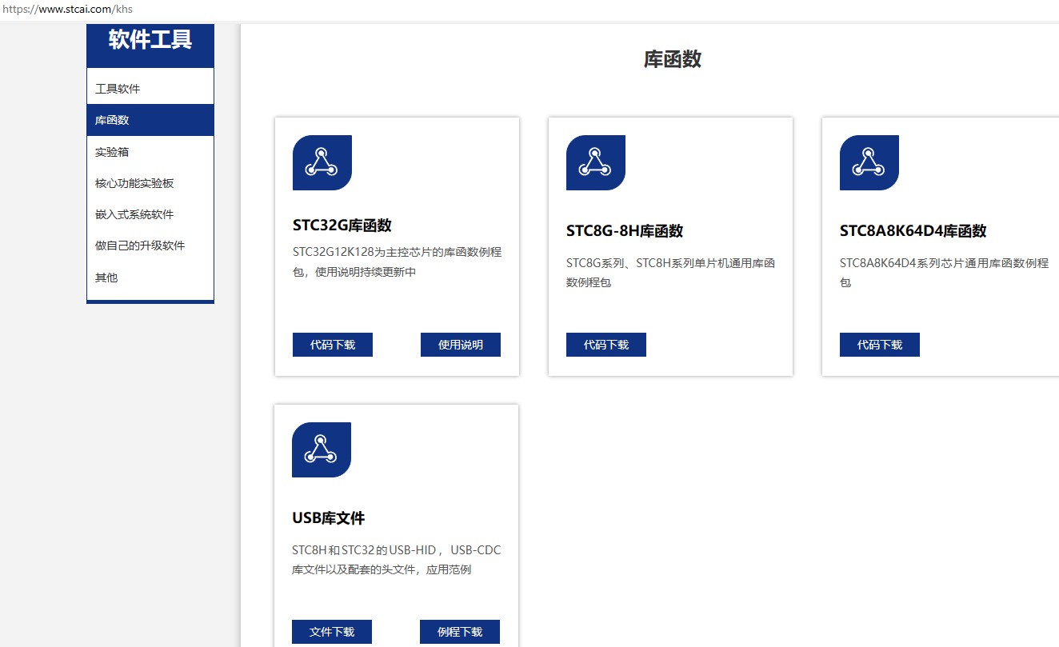
Task: Open 其他 in the sidebar menu
Action: pyautogui.click(x=150, y=278)
